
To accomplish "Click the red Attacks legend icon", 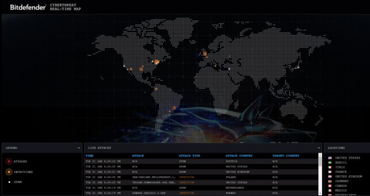I will click(9, 161).
